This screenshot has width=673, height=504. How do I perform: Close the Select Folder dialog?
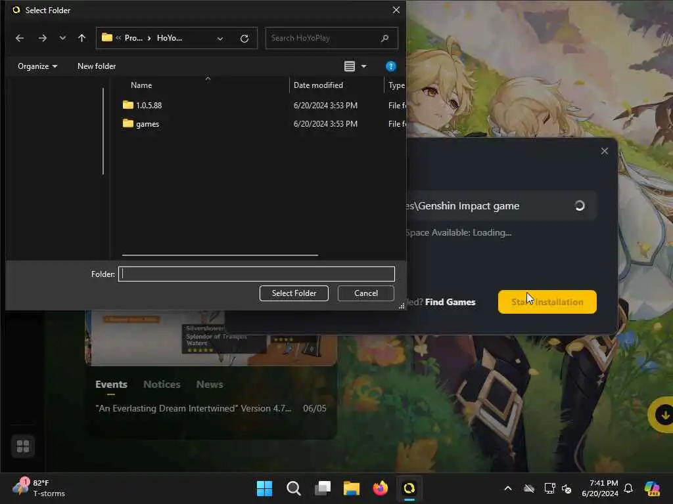tap(396, 10)
